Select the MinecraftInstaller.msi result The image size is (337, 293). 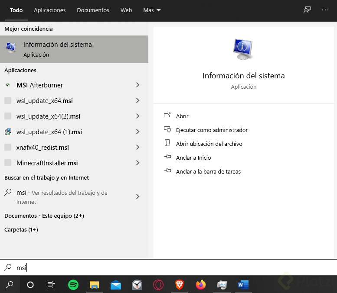tap(74, 163)
